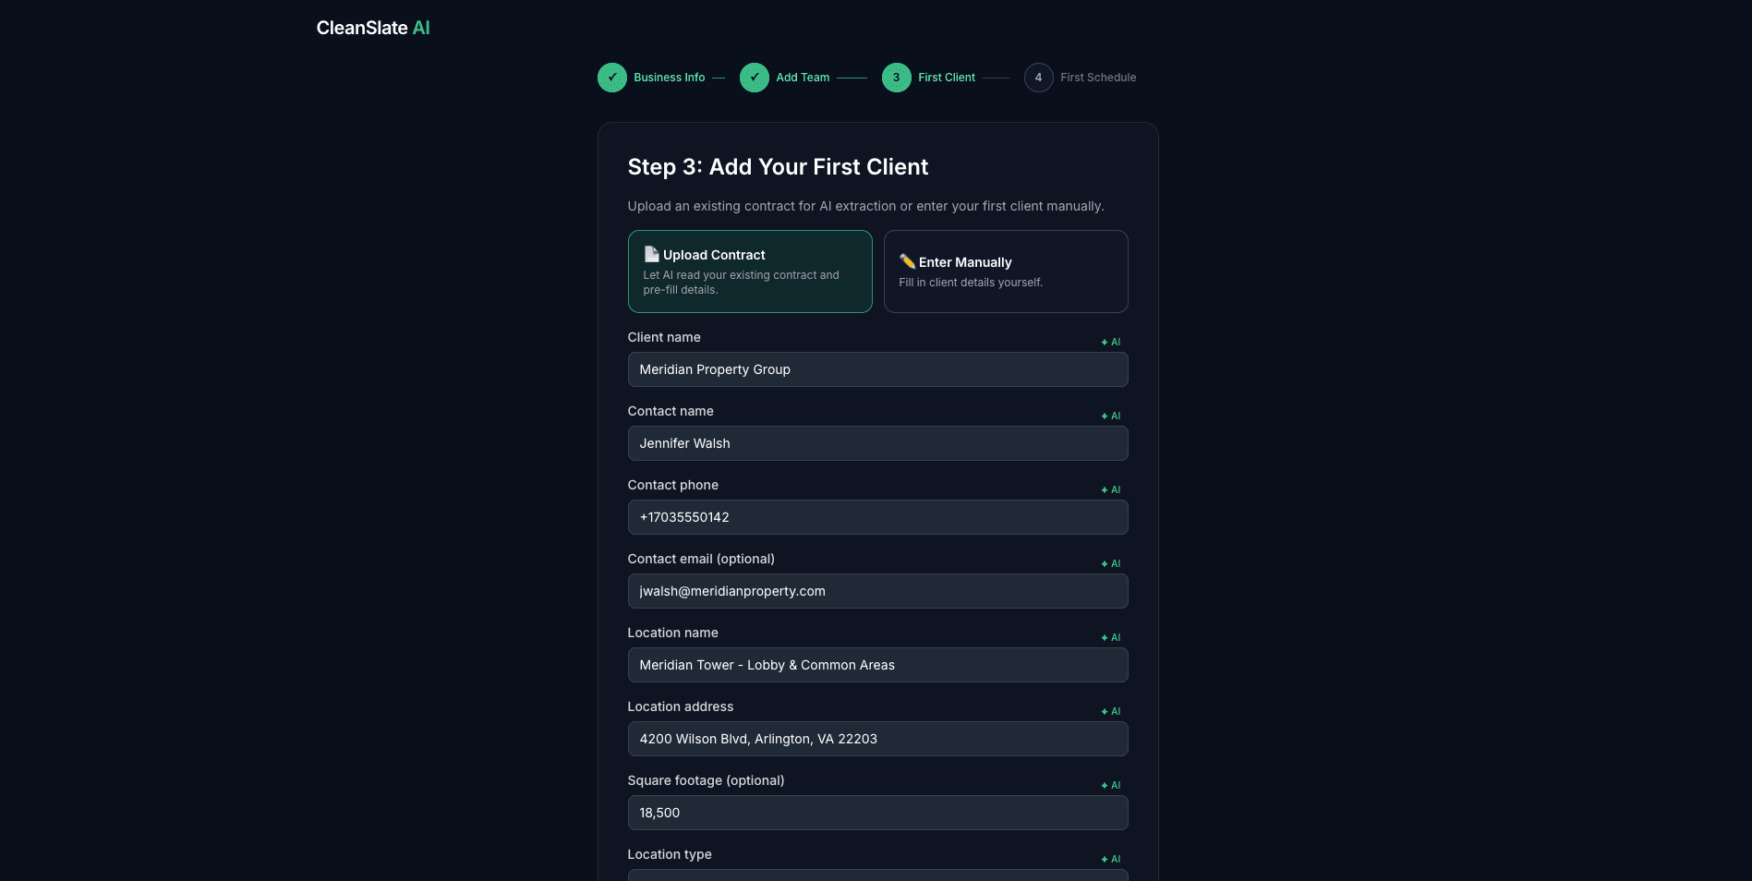Open the Location type dropdown
1752x881 pixels.
877,875
